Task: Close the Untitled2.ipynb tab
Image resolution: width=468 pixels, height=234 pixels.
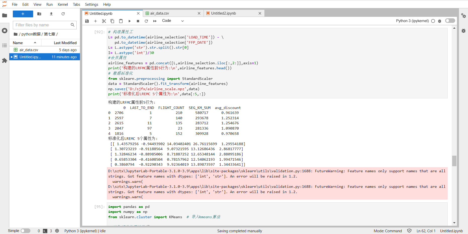Action: pos(260,13)
